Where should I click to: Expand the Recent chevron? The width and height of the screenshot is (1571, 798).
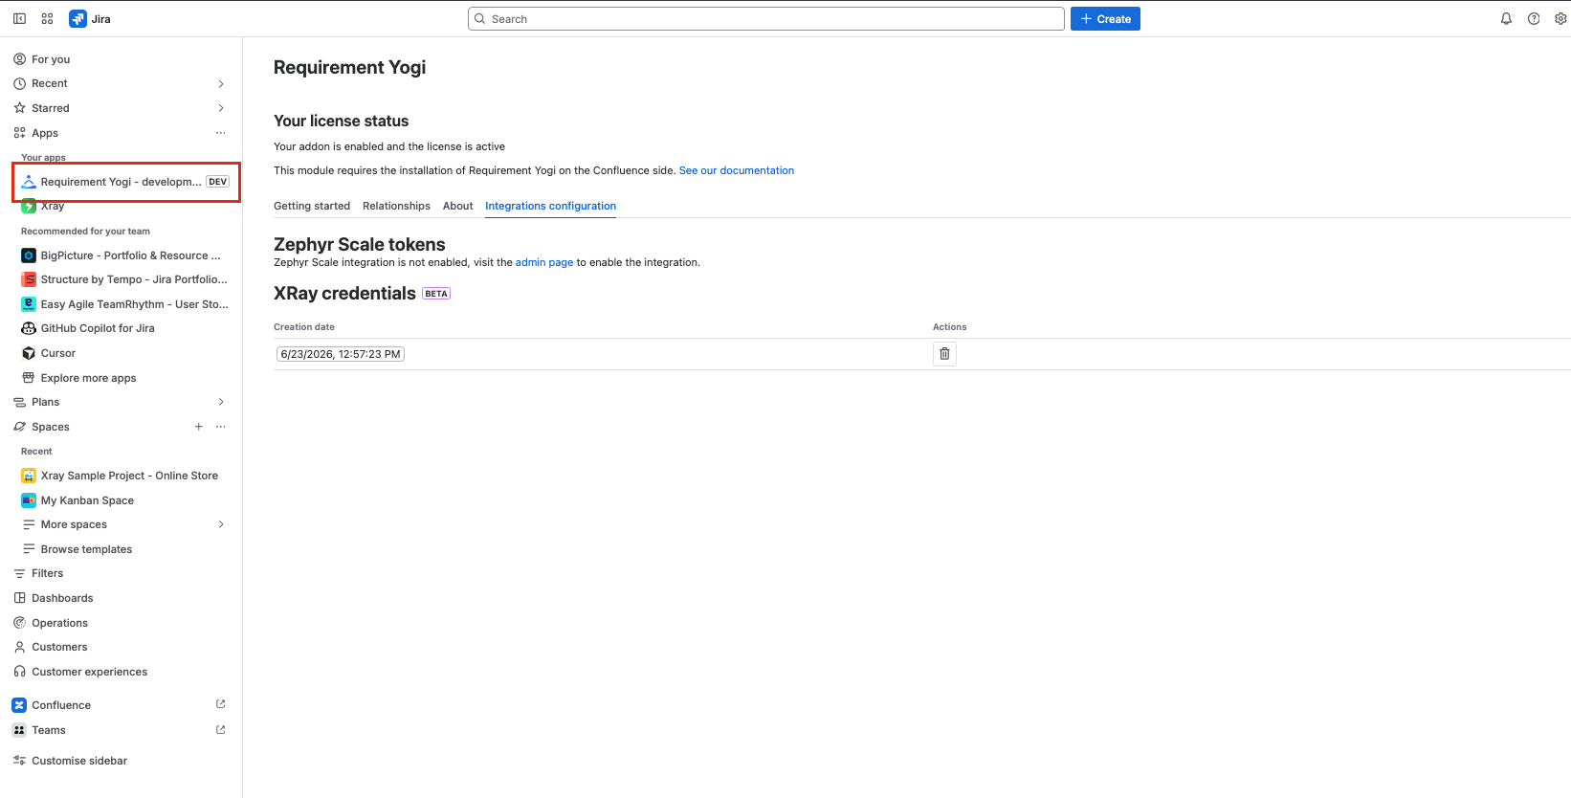pyautogui.click(x=221, y=84)
